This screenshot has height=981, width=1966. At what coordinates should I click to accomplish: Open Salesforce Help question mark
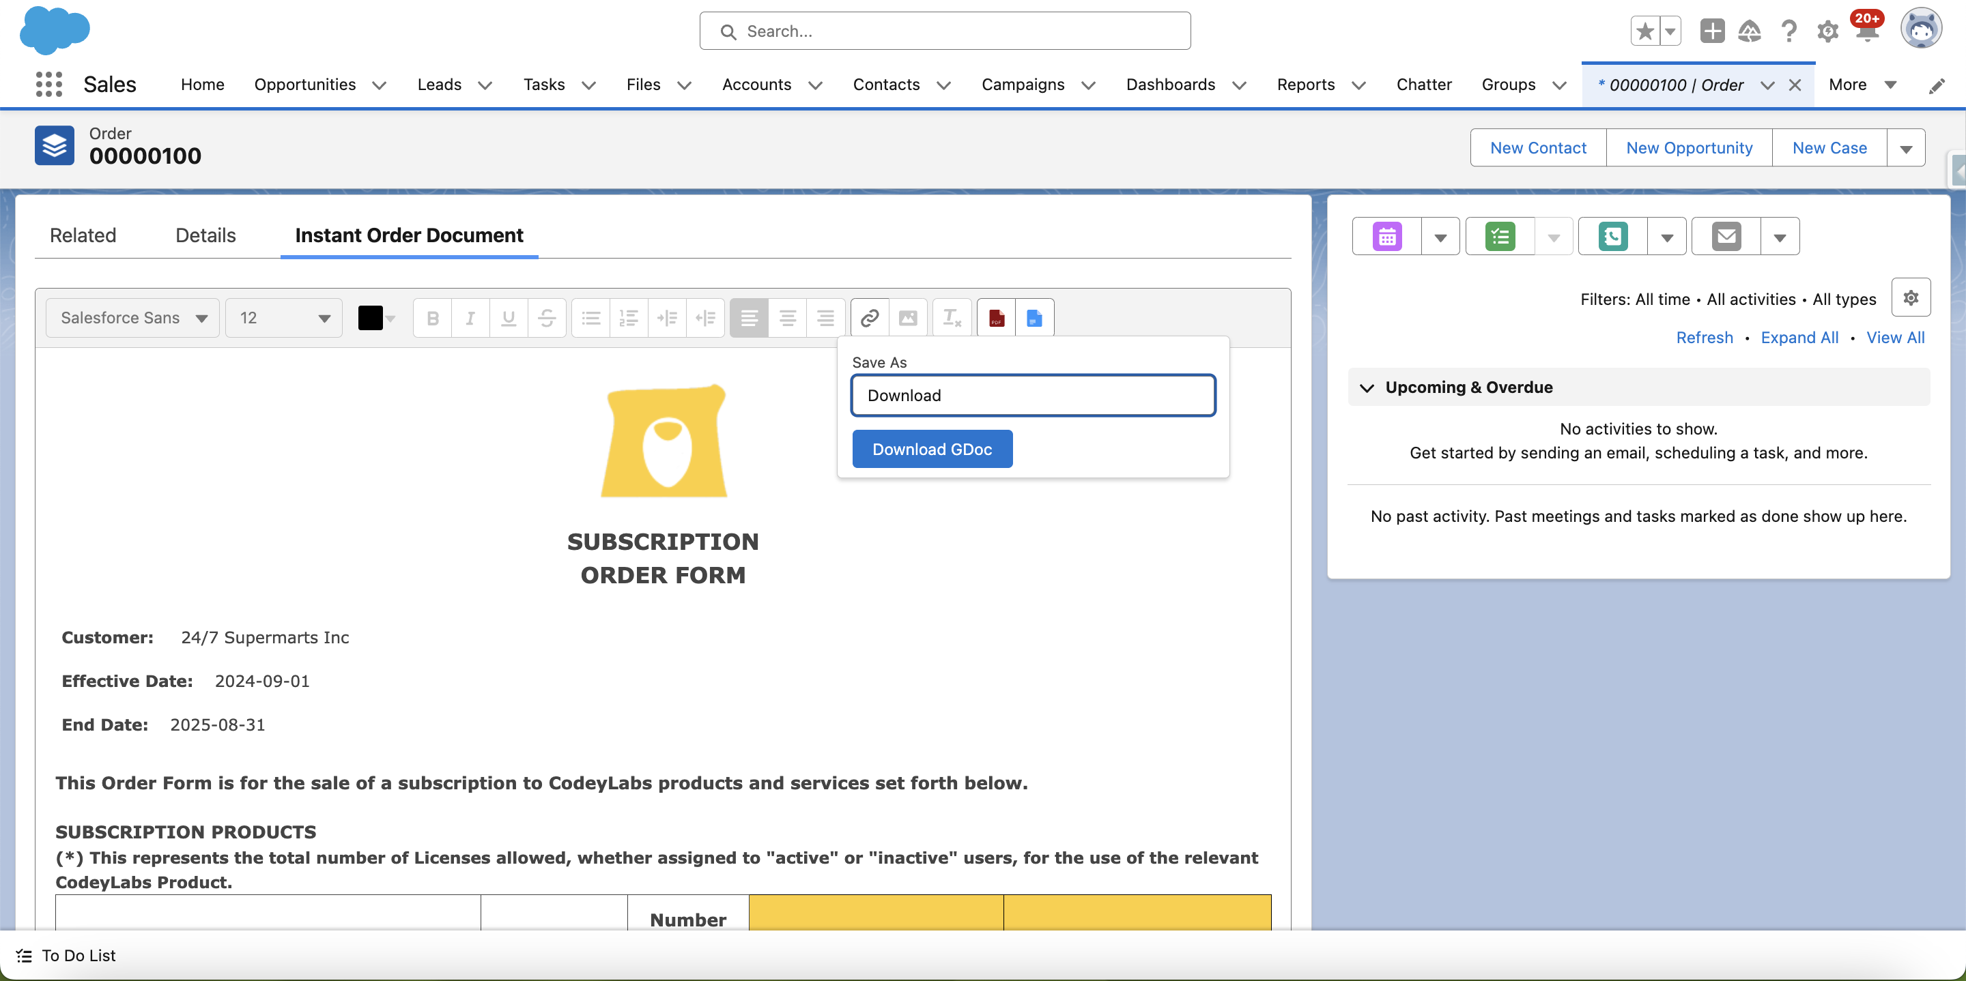coord(1789,31)
